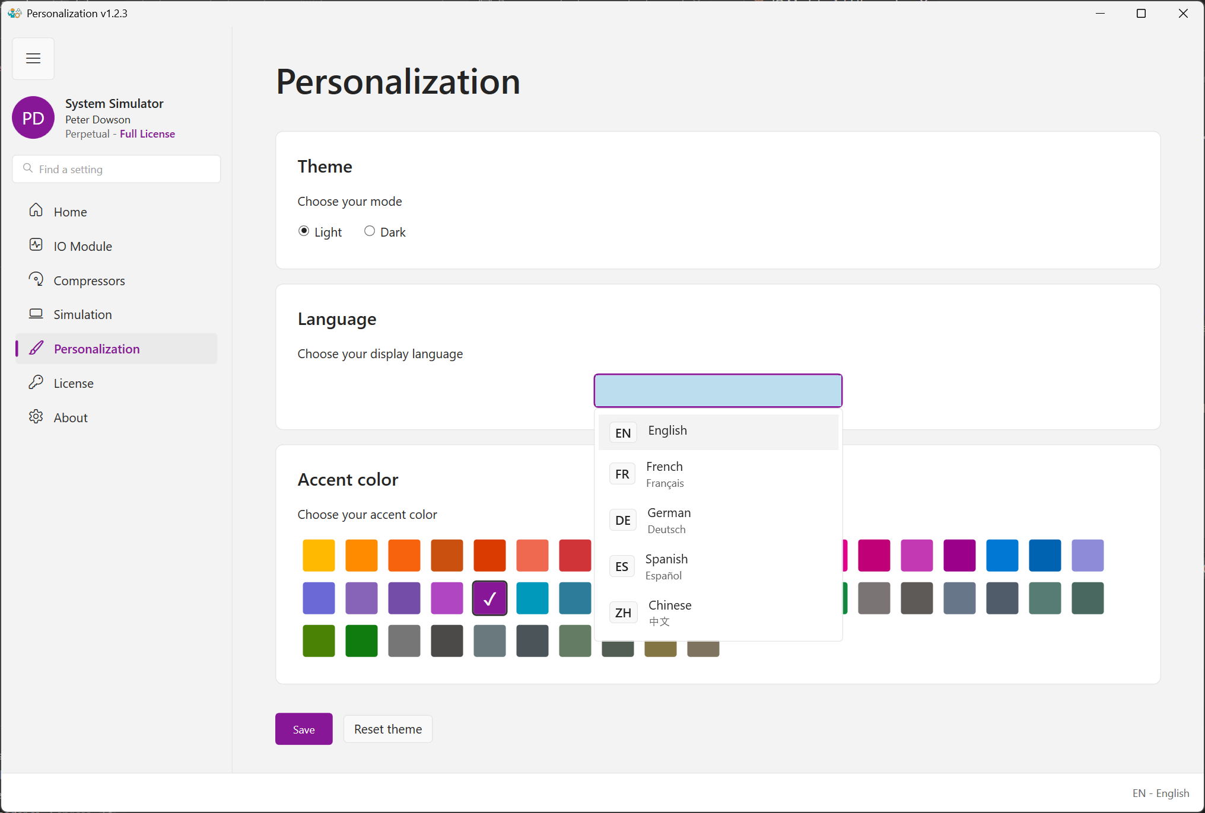This screenshot has height=813, width=1205.
Task: Pick the yellow accent color swatch
Action: tap(319, 555)
